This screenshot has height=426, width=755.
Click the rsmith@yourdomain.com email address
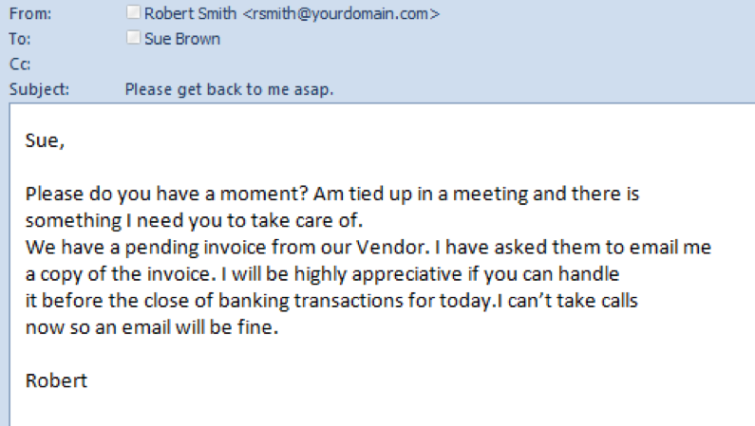click(x=341, y=13)
